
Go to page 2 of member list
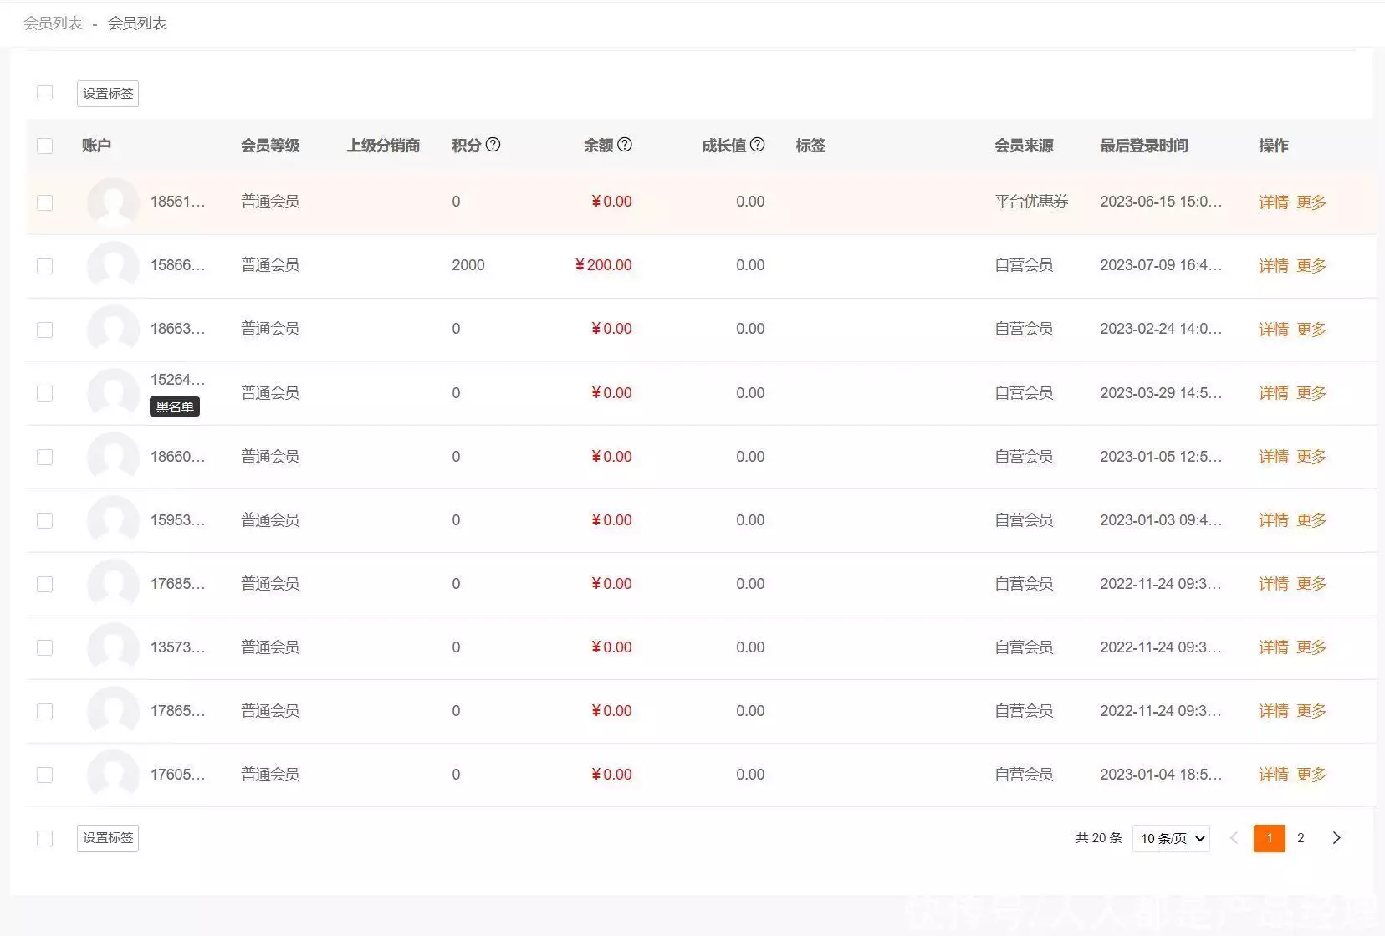[1301, 838]
